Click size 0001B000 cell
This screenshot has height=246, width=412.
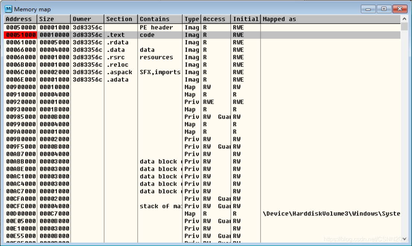click(x=54, y=109)
